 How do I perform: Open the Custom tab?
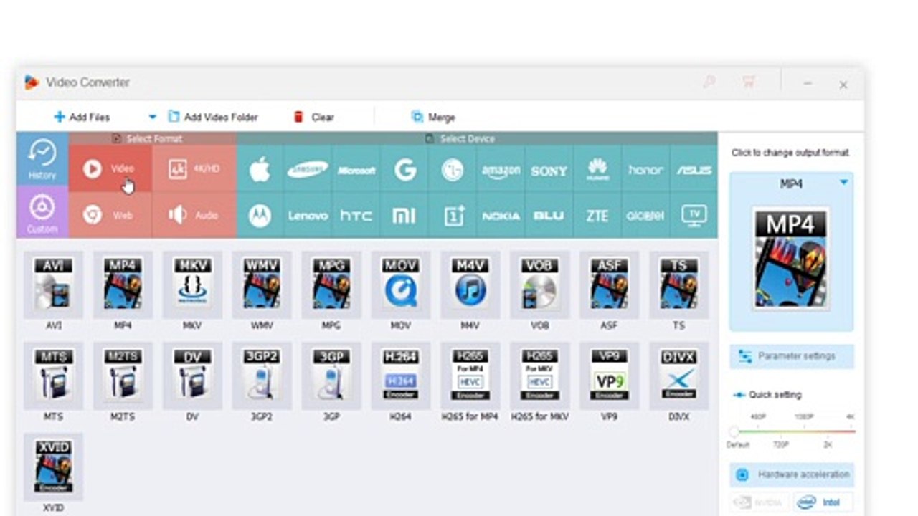[x=42, y=212]
